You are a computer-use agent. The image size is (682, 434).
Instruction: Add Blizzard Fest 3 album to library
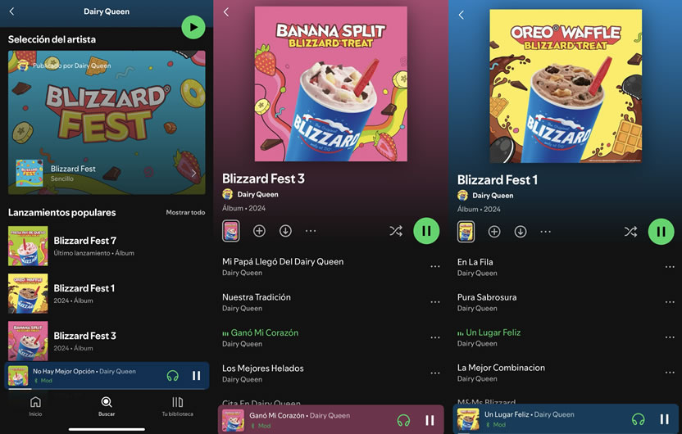click(x=259, y=231)
